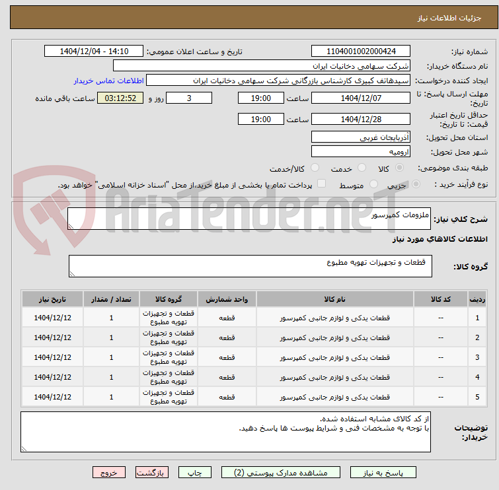Viewport: 499px width, 490px height.
Task: Click the general description box 'ملزومات کمپرسور'
Action: click(249, 219)
